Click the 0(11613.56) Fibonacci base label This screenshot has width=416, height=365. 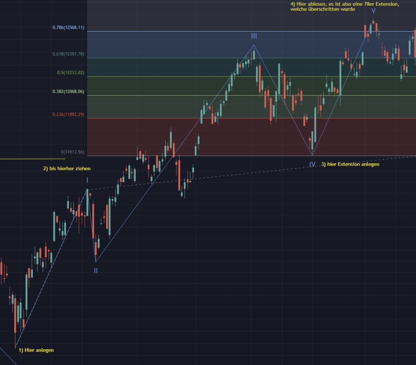pos(73,152)
